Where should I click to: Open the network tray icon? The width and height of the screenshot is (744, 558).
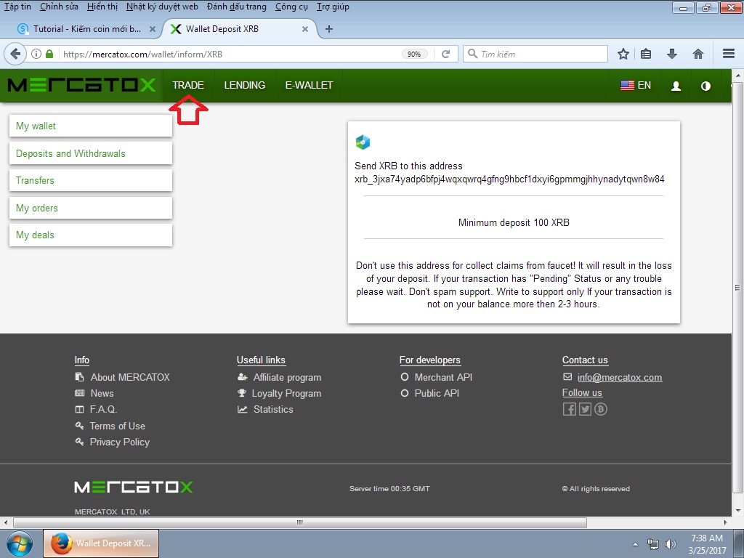pyautogui.click(x=653, y=544)
